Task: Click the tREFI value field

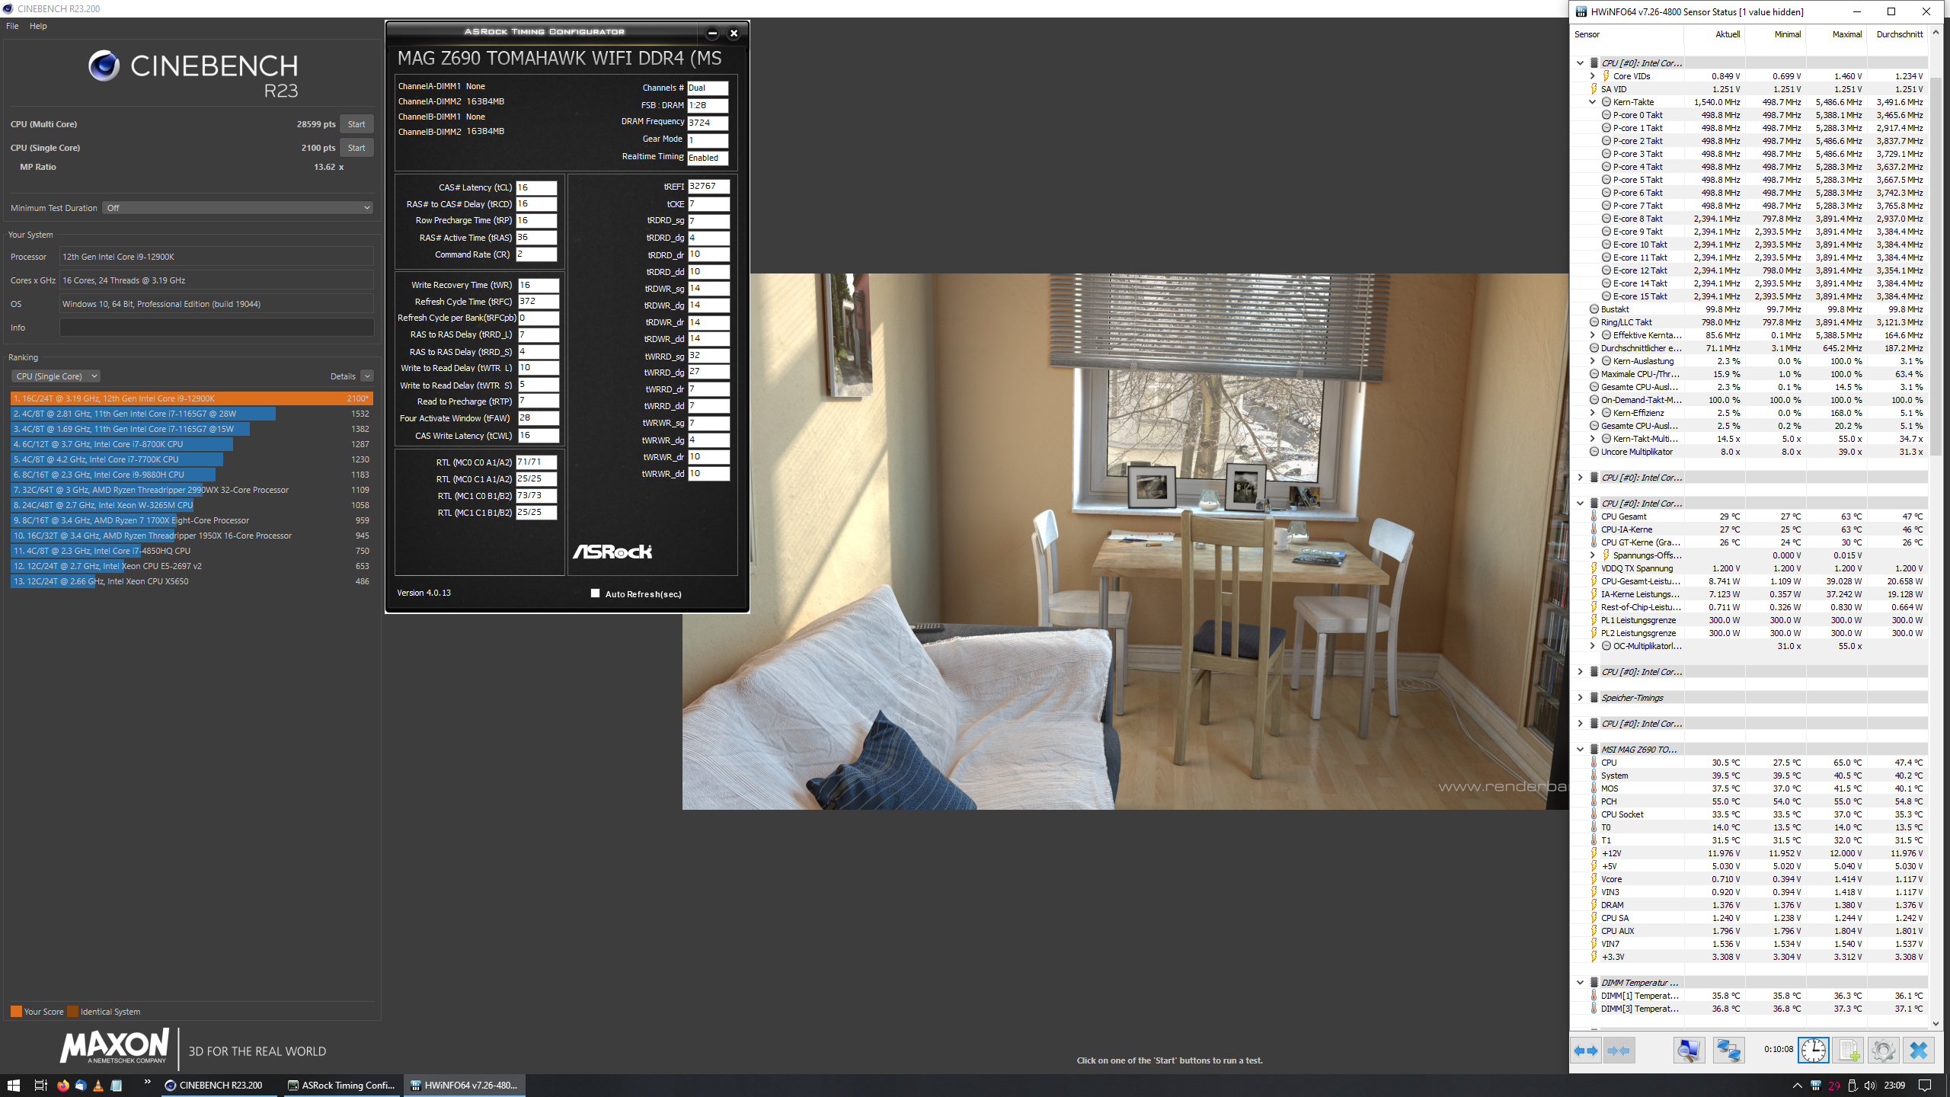Action: (x=708, y=187)
